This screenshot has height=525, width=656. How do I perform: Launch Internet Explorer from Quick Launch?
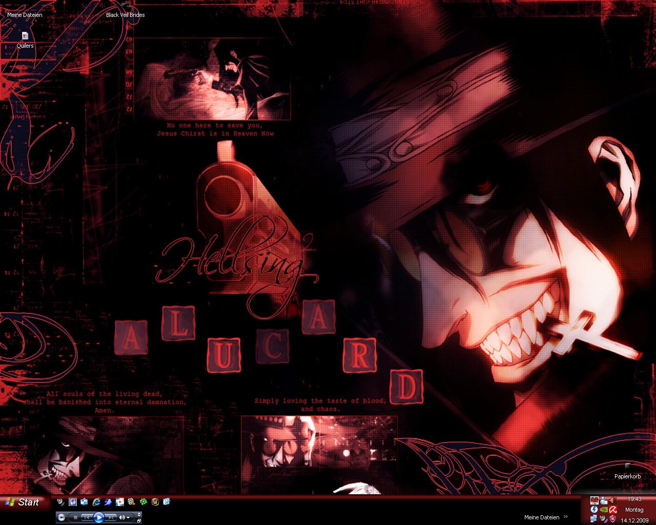[x=96, y=502]
